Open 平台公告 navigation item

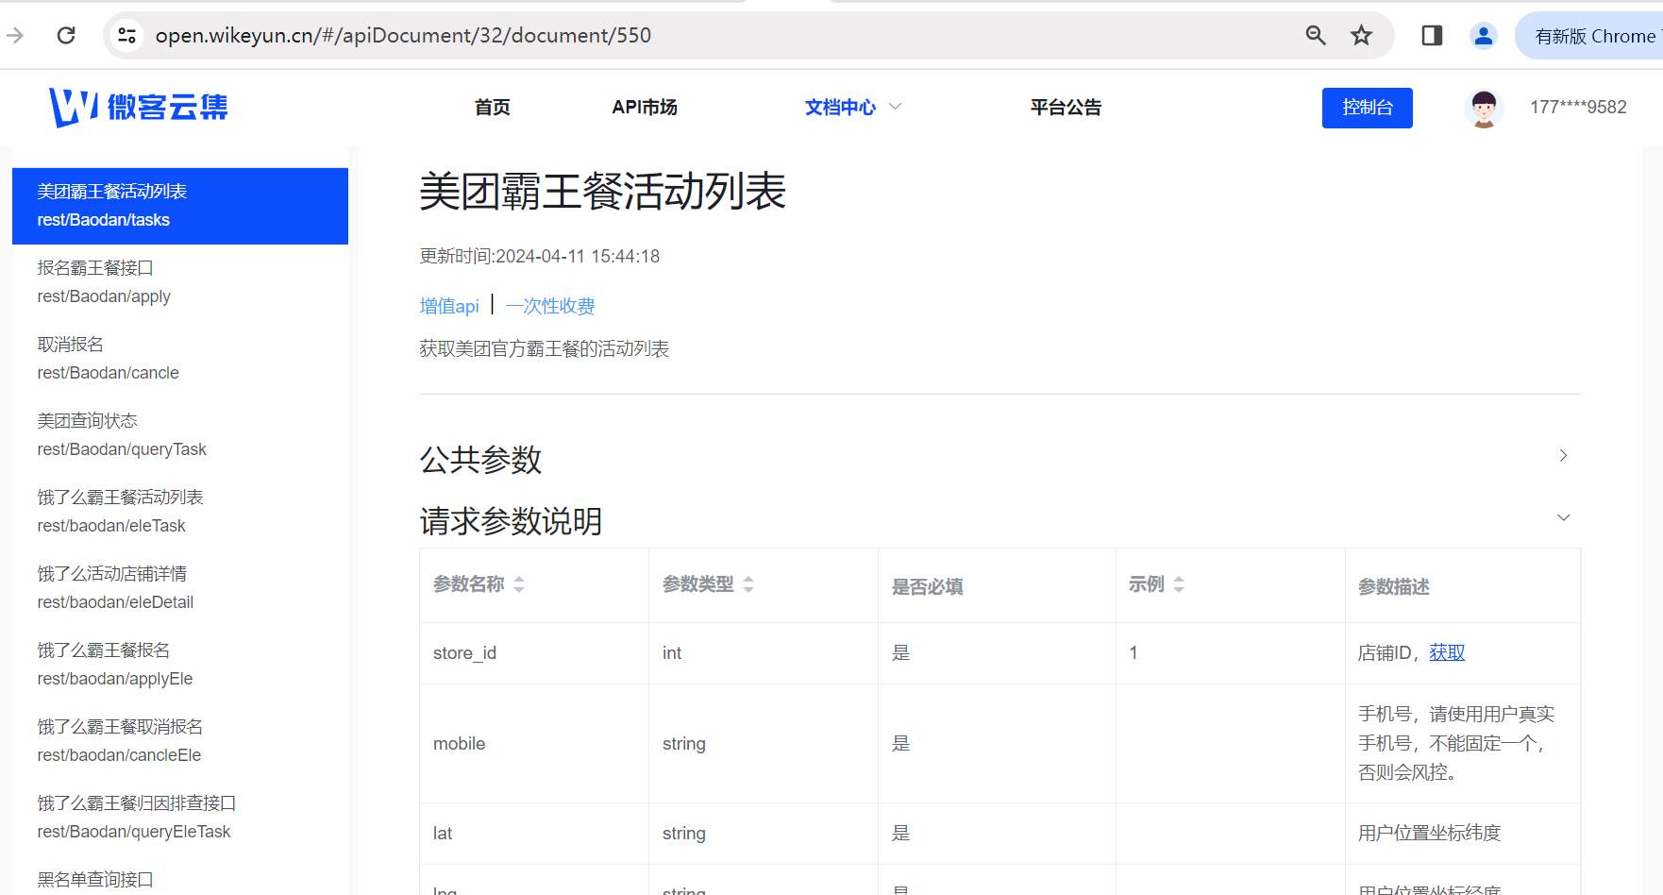[1066, 108]
